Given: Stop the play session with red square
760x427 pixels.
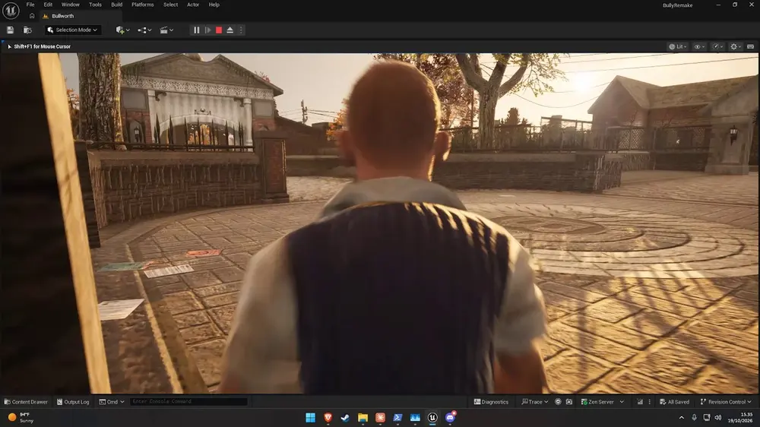Looking at the screenshot, I should [x=219, y=30].
